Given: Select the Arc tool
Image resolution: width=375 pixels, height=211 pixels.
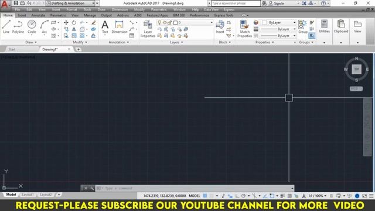Looking at the screenshot, I should coord(45,27).
